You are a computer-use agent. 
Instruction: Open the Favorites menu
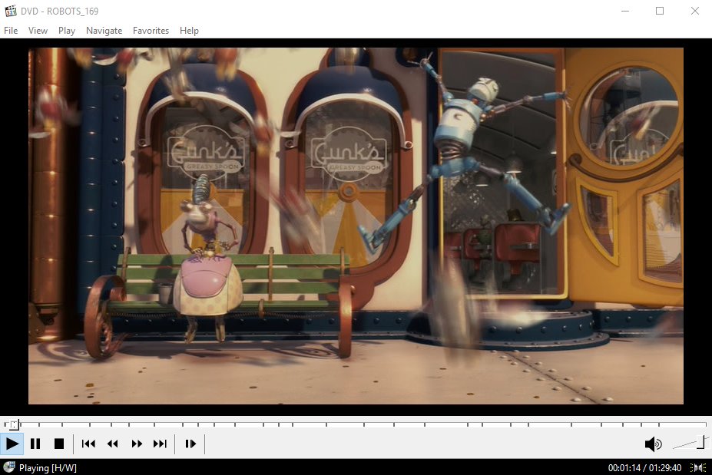pos(151,31)
